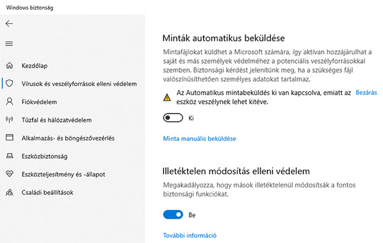Click the yellow warning triangle icon
Screen dimensions: 383x243
[x=167, y=98]
